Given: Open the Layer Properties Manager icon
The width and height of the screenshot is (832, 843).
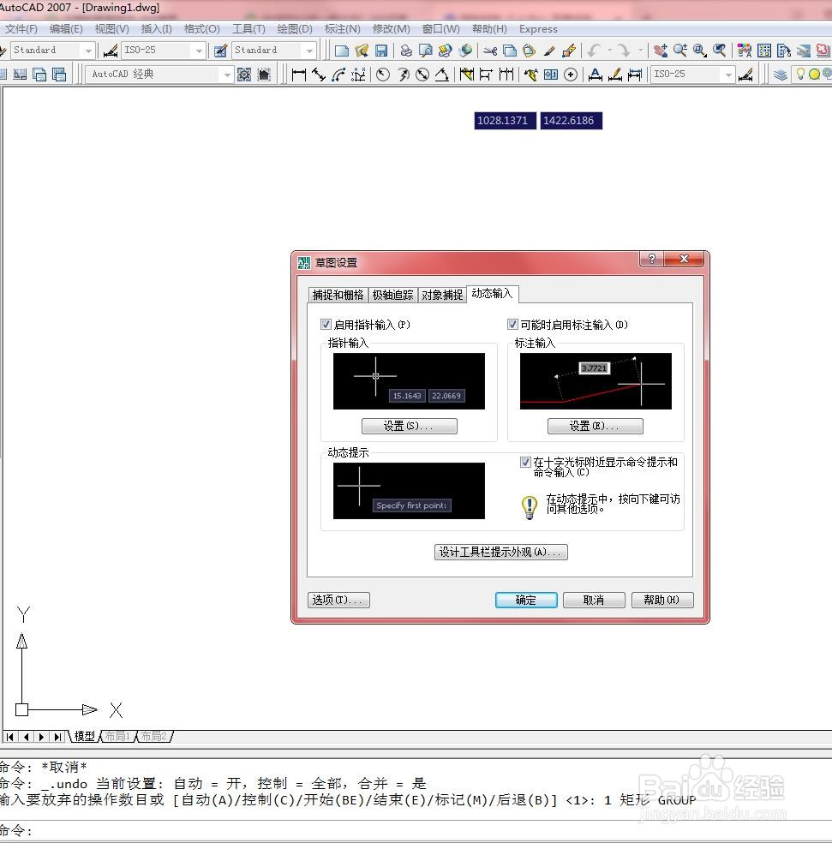Looking at the screenshot, I should 781,75.
